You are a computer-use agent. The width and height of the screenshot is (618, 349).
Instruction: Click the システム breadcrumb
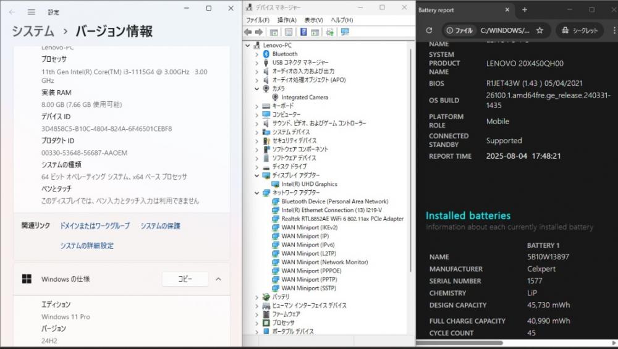[33, 31]
